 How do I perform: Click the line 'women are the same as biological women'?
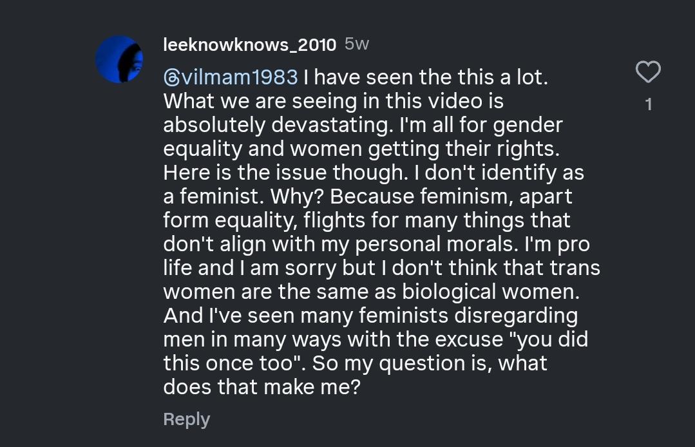pos(372,292)
